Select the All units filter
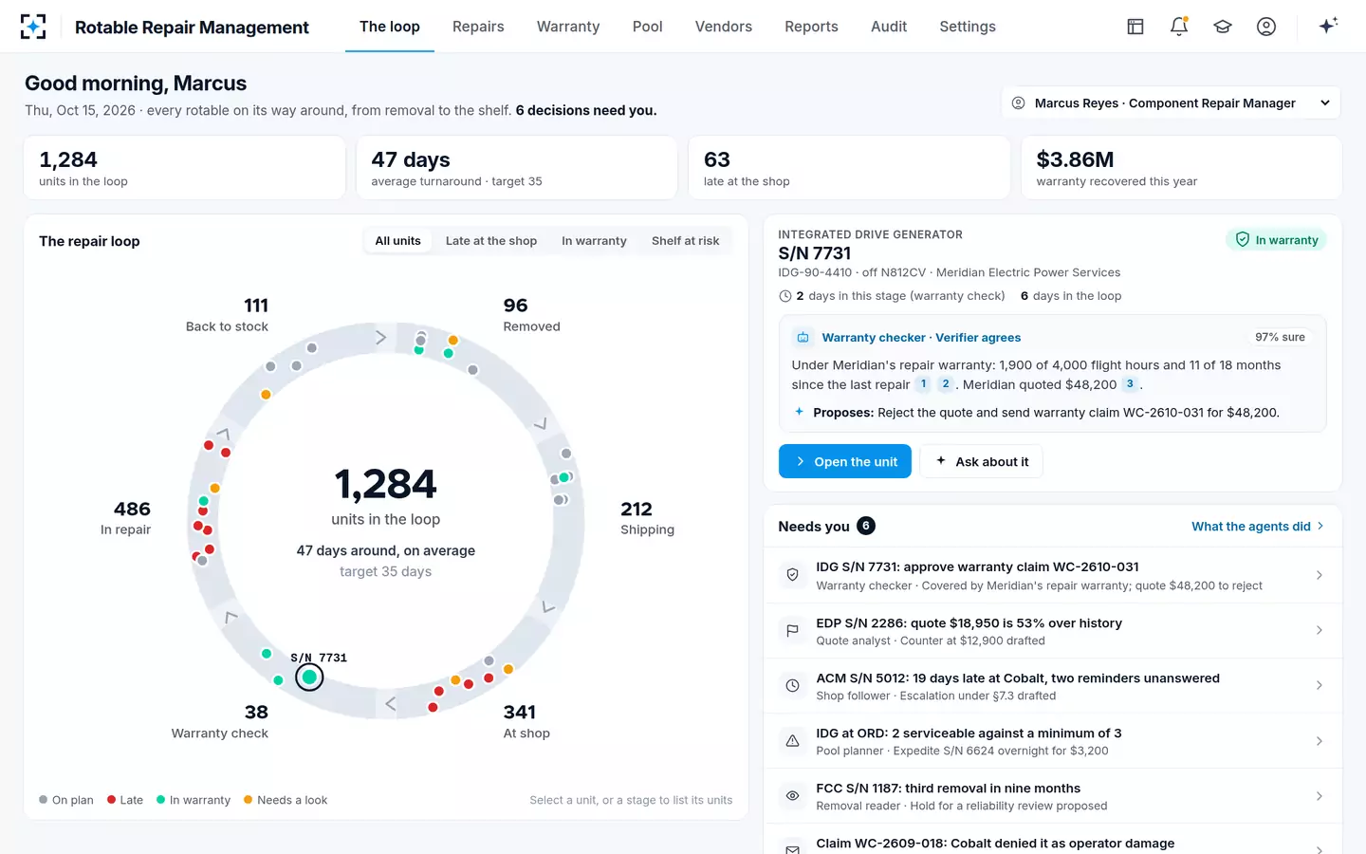Image resolution: width=1366 pixels, height=854 pixels. [x=397, y=241]
